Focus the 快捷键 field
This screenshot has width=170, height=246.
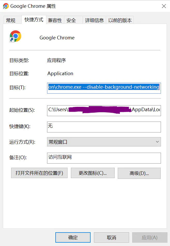click(104, 127)
